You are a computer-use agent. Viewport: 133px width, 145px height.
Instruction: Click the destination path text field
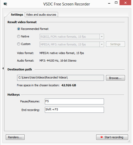[x=60, y=78]
